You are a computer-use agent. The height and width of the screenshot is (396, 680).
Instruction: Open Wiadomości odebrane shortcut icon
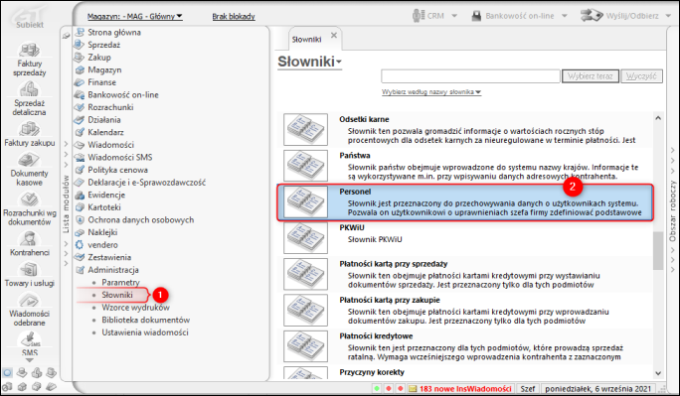coord(29,301)
